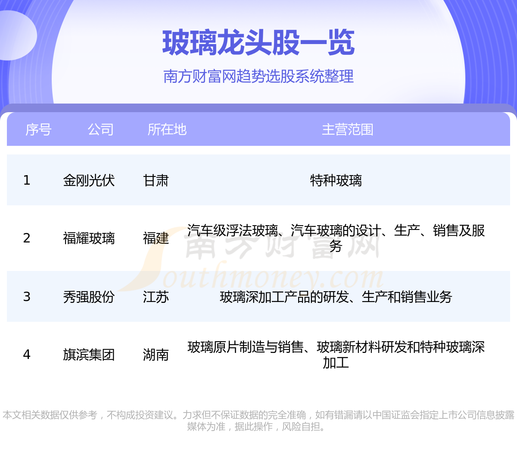Select company name 金刚光伏
517x453 pixels.
coord(89,180)
